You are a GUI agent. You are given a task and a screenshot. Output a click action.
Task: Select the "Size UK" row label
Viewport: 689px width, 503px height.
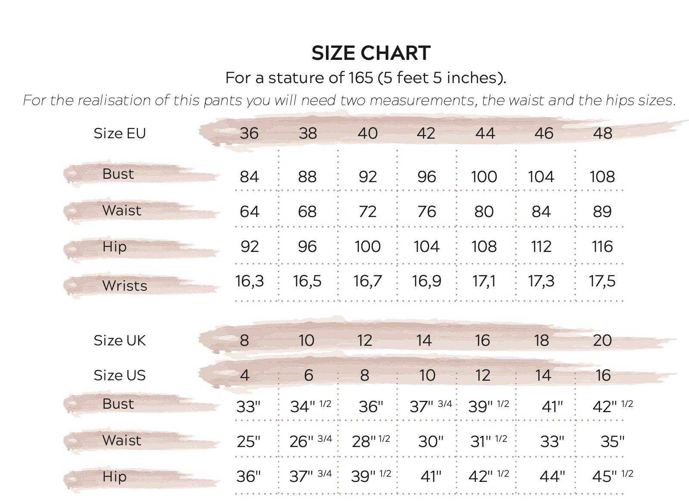pos(120,341)
